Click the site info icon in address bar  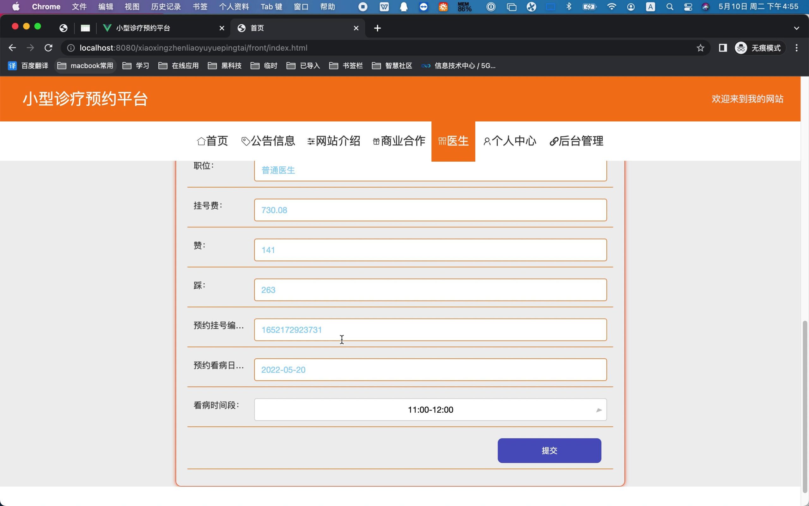71,48
